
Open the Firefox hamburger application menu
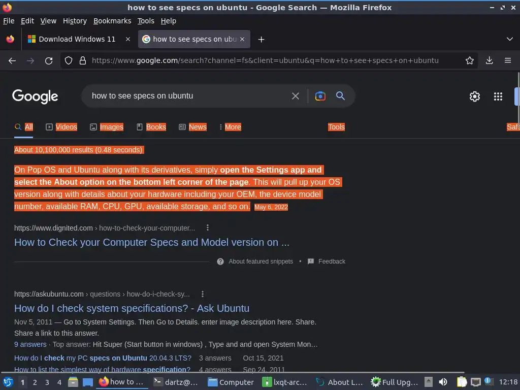tap(508, 60)
